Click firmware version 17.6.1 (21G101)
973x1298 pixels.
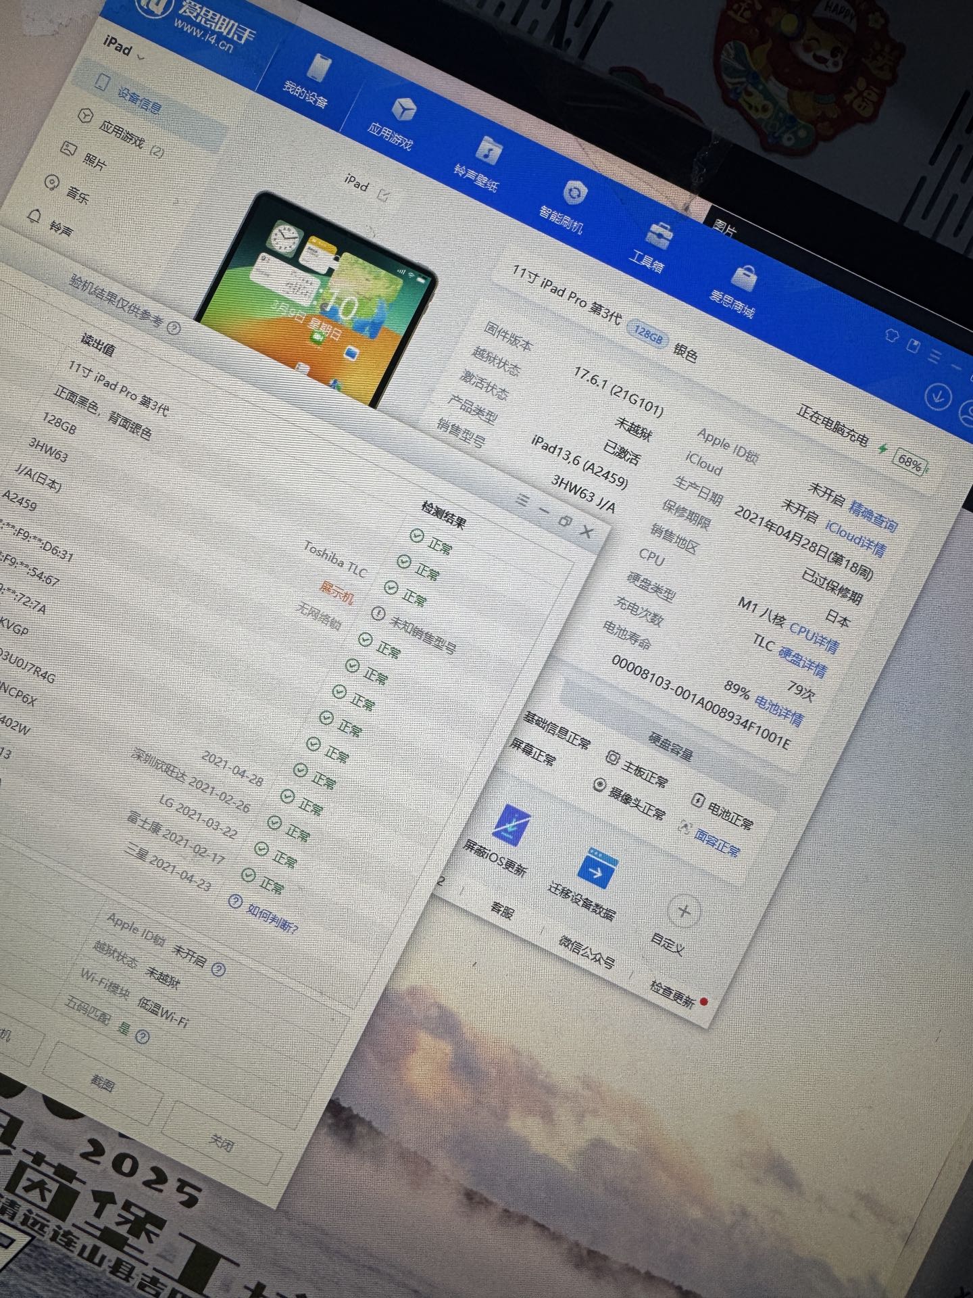tap(618, 391)
